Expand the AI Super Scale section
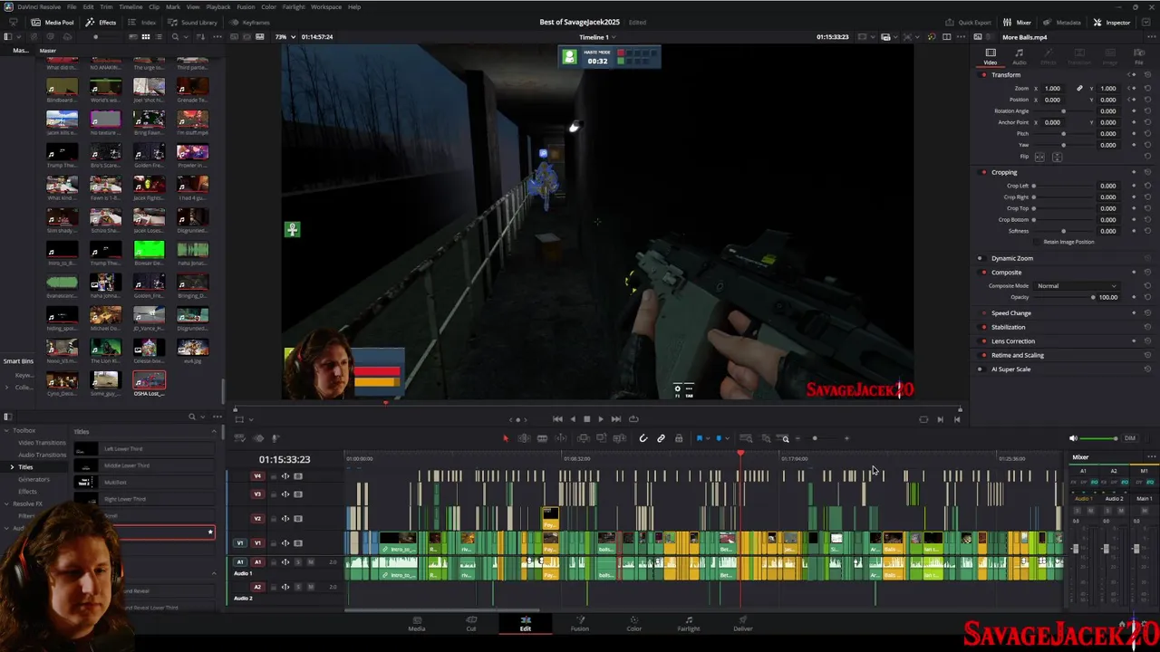 tap(1010, 369)
